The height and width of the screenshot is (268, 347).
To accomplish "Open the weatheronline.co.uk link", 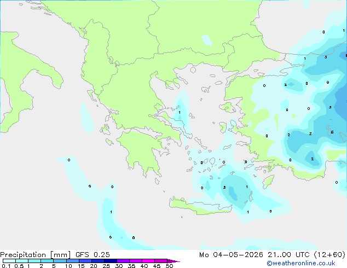I will pyautogui.click(x=300, y=263).
